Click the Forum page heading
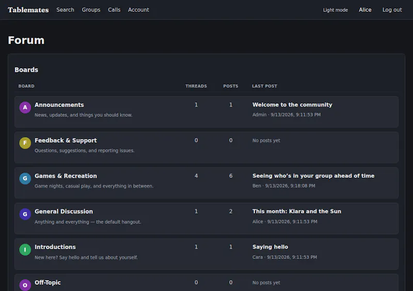 pos(26,40)
